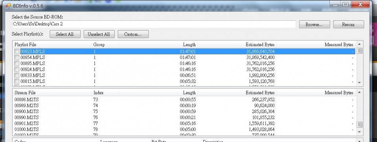
Task: Sort streams by Index column header
Action: tap(105, 93)
